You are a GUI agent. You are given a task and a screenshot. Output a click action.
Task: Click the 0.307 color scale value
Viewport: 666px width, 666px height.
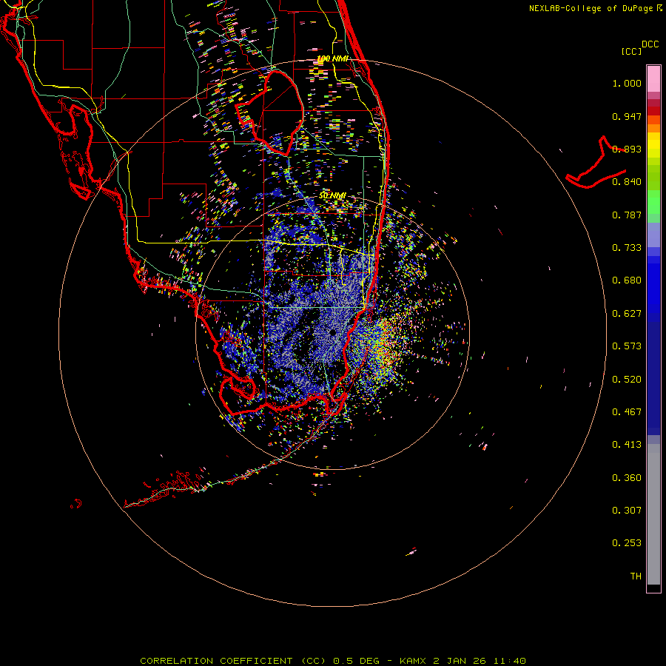tap(627, 511)
